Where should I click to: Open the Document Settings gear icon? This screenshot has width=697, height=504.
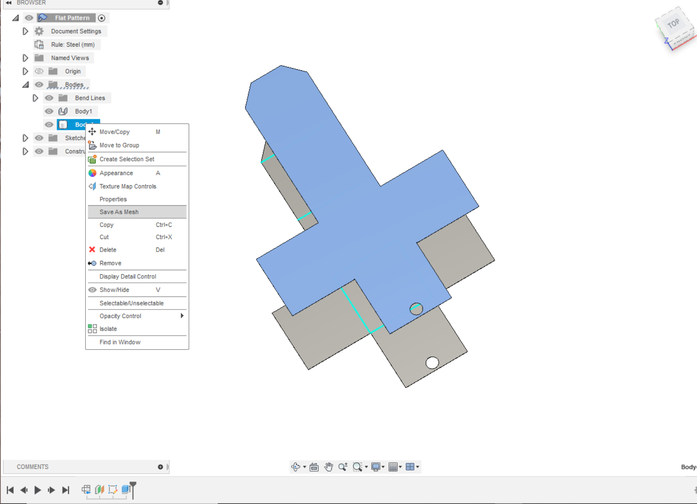[39, 31]
